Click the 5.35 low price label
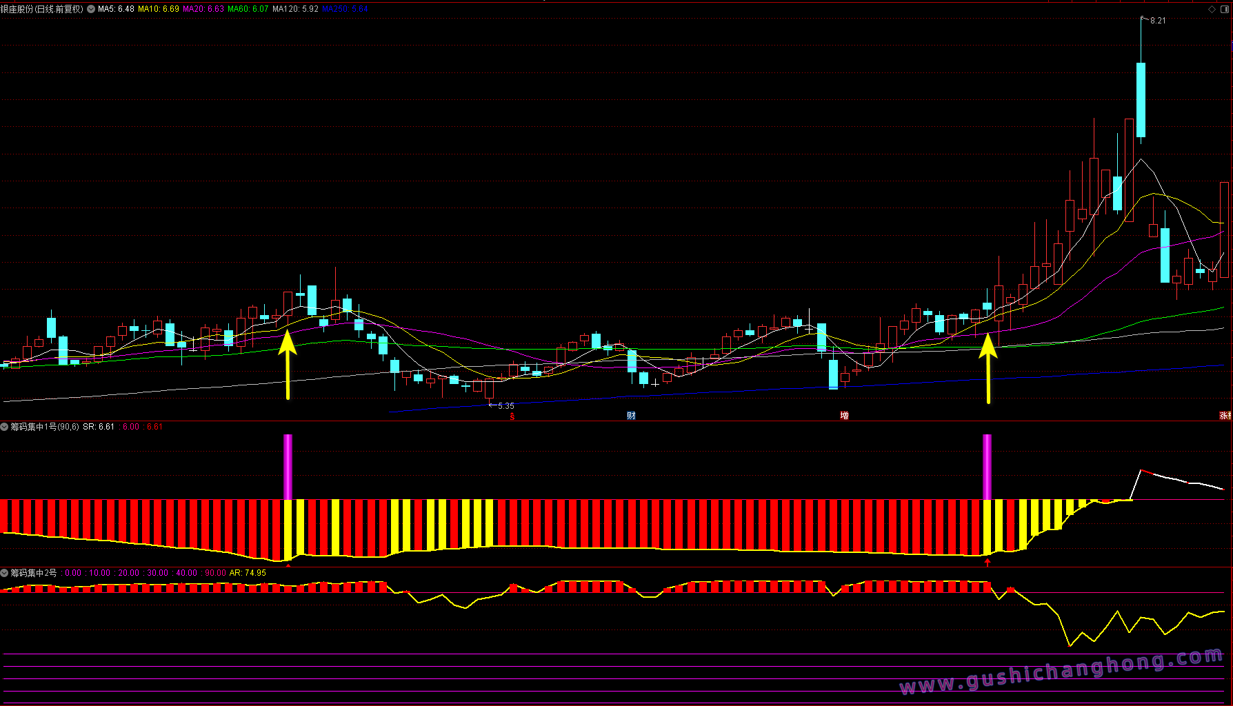 505,406
